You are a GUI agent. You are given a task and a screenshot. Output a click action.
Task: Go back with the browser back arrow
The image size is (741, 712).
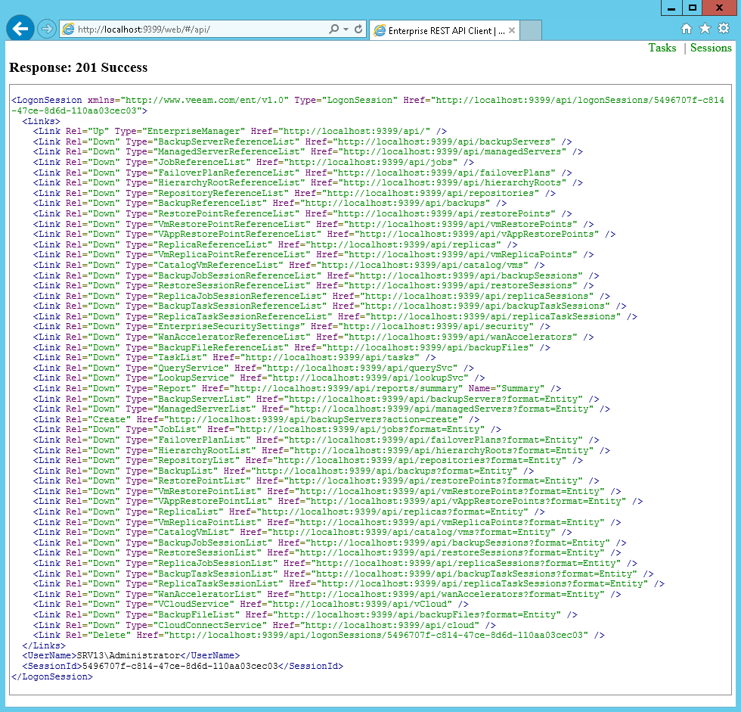point(20,29)
